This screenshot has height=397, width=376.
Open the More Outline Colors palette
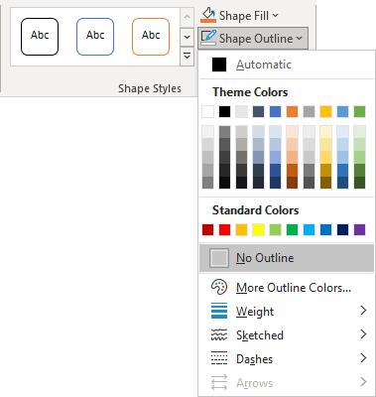click(287, 288)
